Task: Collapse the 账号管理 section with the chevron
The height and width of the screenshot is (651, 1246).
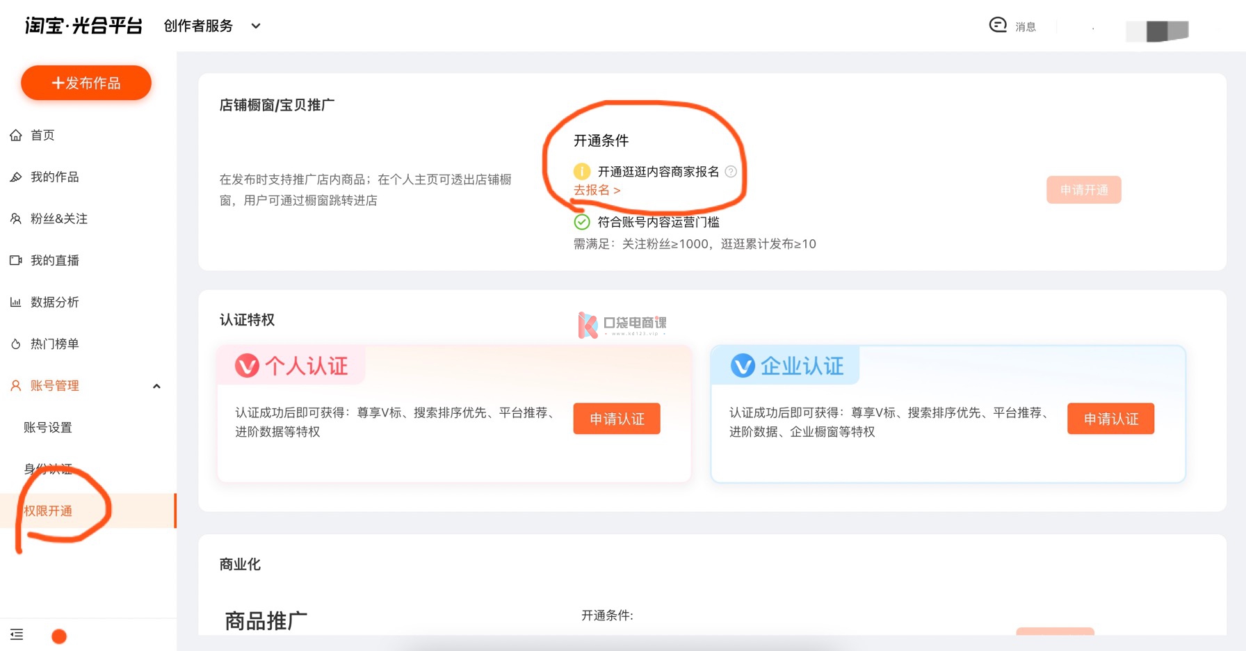Action: point(156,386)
